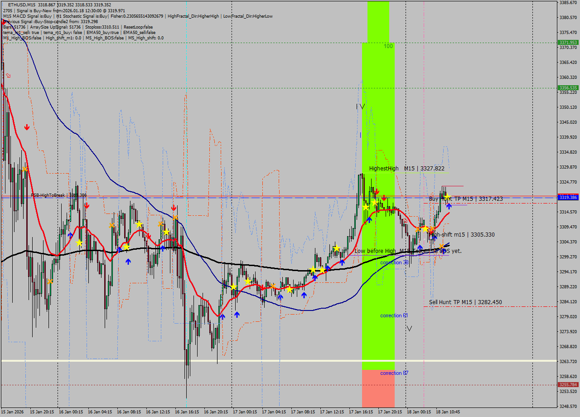Click the blue 3319.386 current price tag
Image resolution: width=580 pixels, height=417 pixels.
568,197
